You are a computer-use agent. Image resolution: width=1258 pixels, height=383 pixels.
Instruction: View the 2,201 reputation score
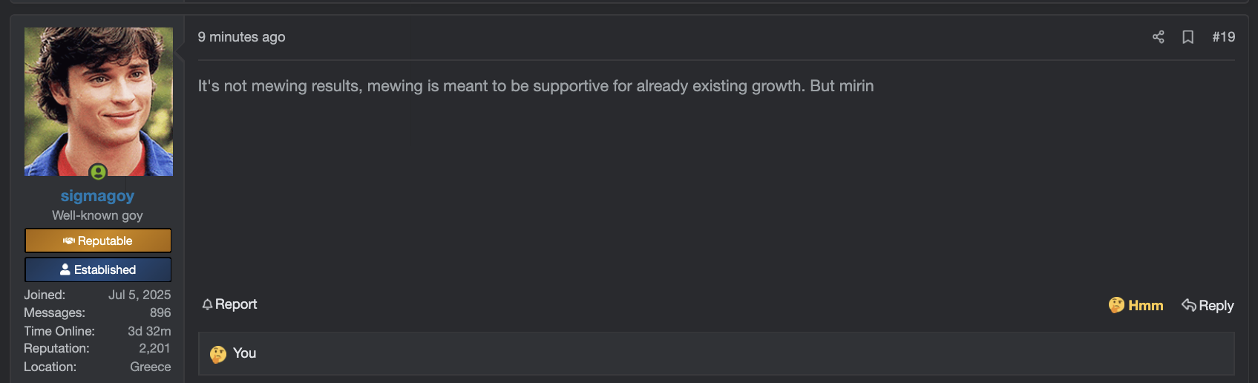(154, 348)
